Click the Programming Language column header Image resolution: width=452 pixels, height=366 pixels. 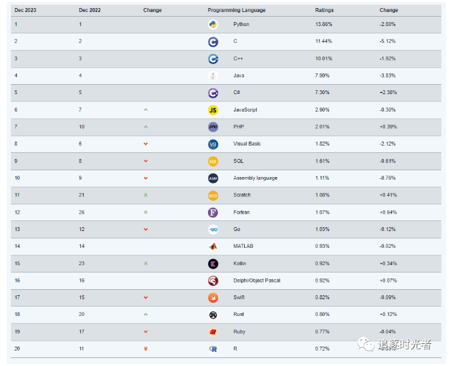(x=237, y=10)
